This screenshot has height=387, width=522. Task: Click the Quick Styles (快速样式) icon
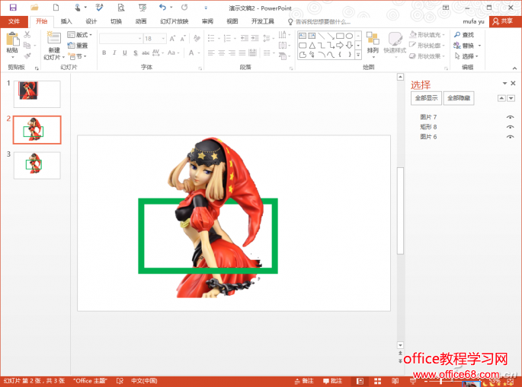click(395, 43)
